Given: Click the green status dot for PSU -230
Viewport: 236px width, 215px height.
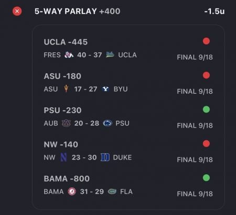Looking at the screenshot, I should pos(206,109).
